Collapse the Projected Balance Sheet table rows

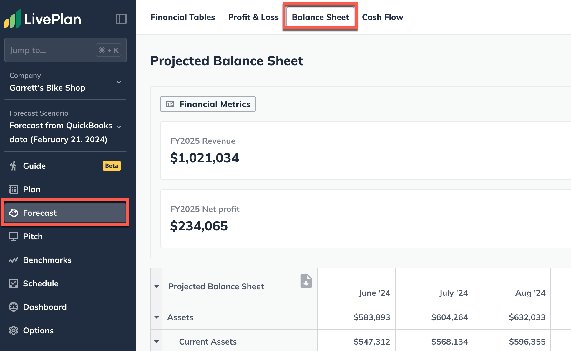coord(157,286)
